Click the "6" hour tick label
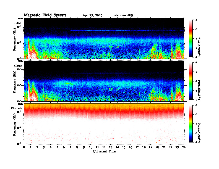The height and width of the screenshot is (169, 219). coord(64,147)
